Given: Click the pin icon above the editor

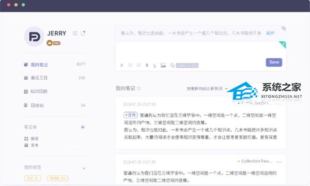Looking at the screenshot, I should (283, 28).
